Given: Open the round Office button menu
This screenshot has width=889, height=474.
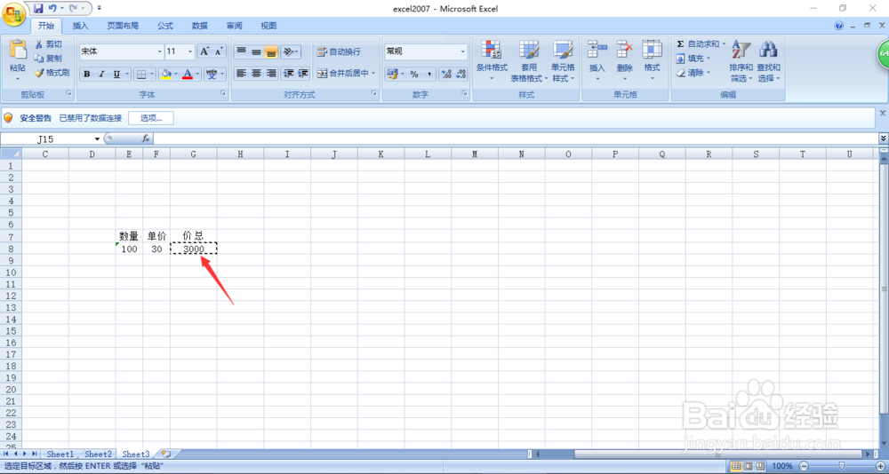Looking at the screenshot, I should tap(13, 13).
